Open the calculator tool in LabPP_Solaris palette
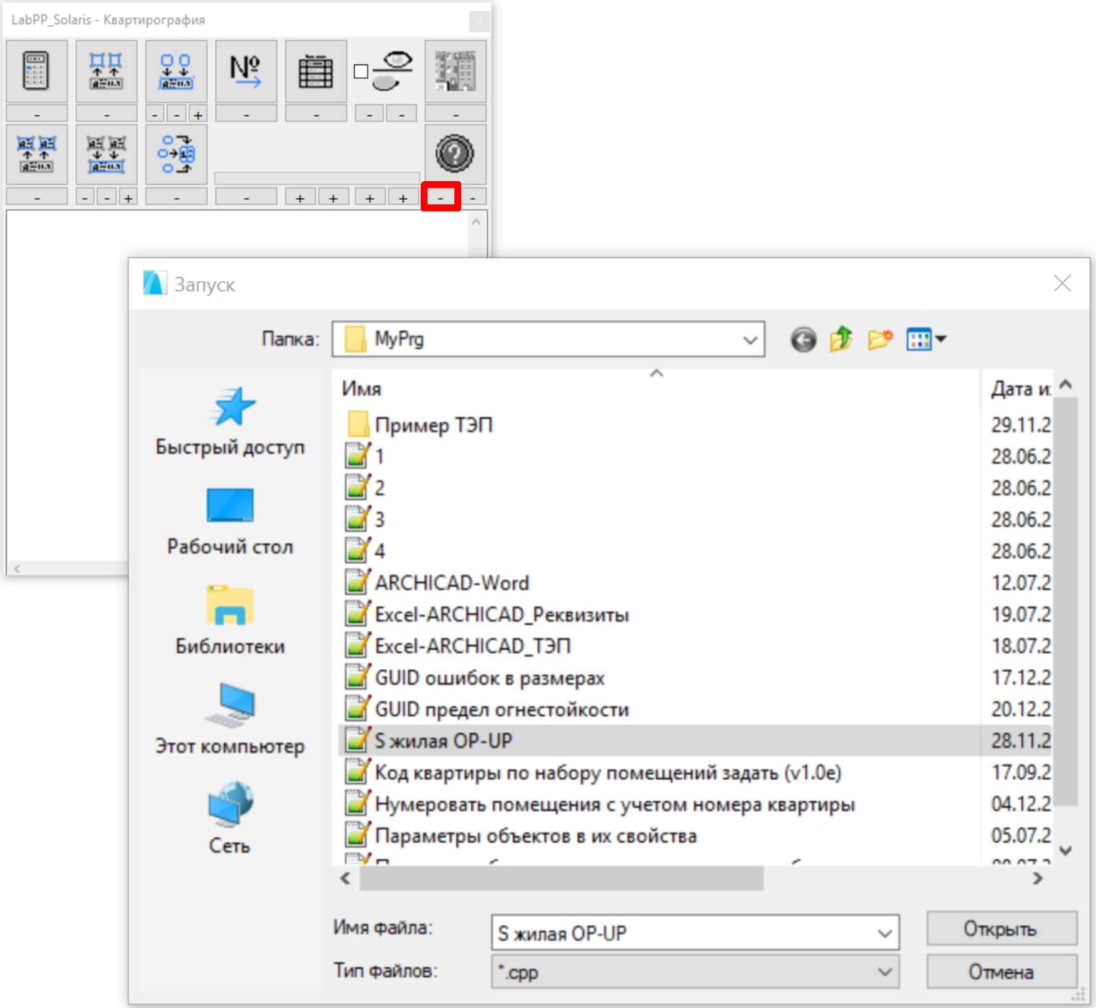Viewport: 1096px width, 1008px height. point(36,71)
